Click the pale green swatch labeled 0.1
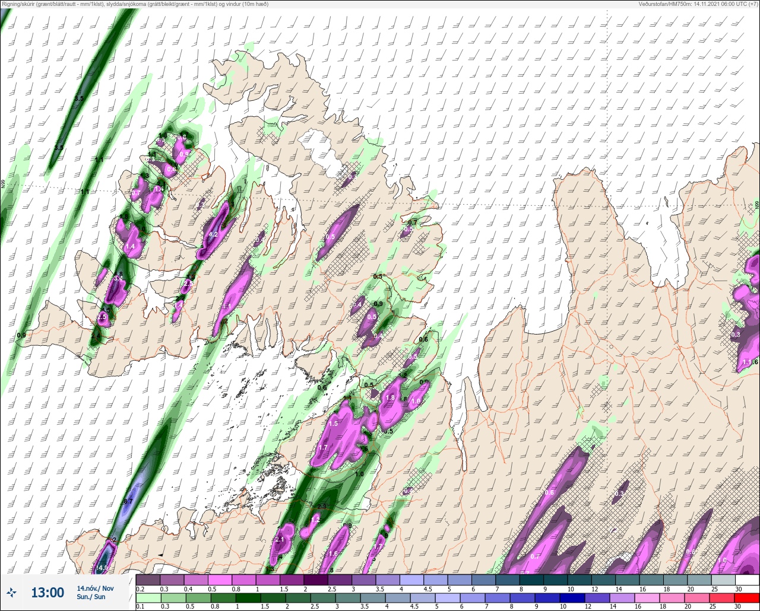 click(148, 599)
